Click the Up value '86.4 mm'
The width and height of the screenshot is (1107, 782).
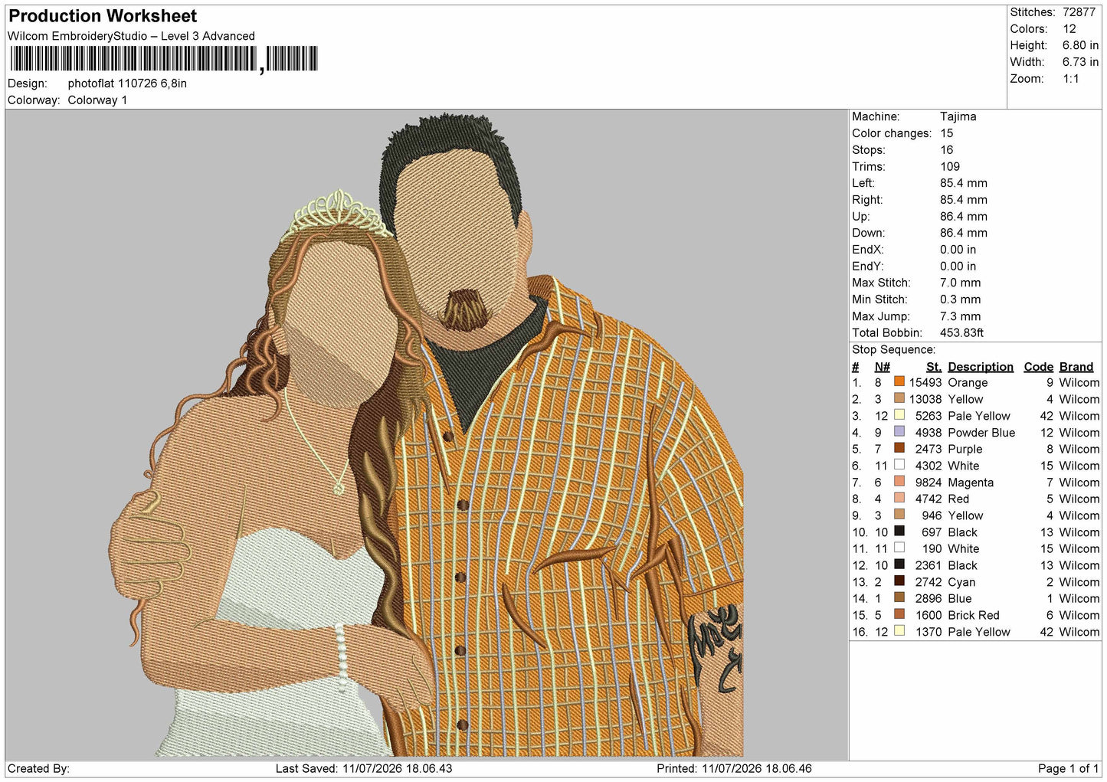[964, 217]
